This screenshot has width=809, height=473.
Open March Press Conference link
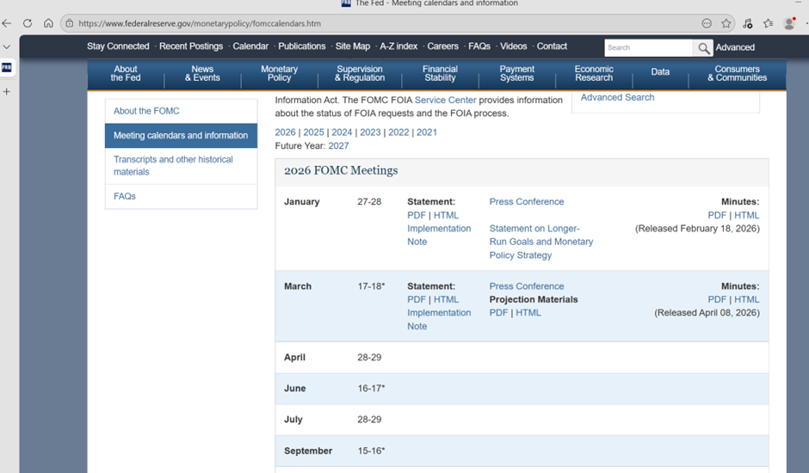tap(527, 286)
